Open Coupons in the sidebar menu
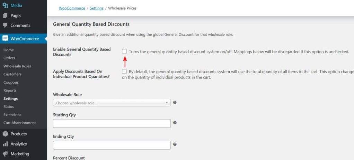The width and height of the screenshot is (354, 160). [11, 82]
